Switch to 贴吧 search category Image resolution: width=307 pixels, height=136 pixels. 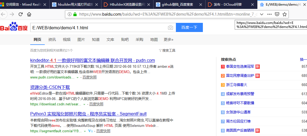point(125,40)
